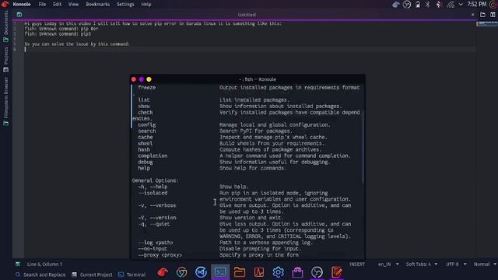Click the empty line 6 in the editor
This screenshot has height=280, width=498.
pos(250,49)
